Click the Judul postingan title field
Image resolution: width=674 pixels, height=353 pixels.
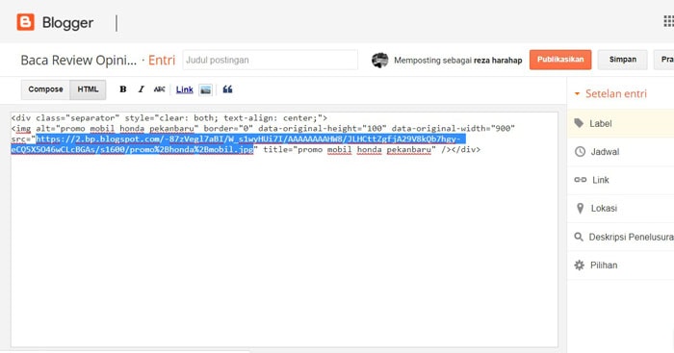[270, 61]
